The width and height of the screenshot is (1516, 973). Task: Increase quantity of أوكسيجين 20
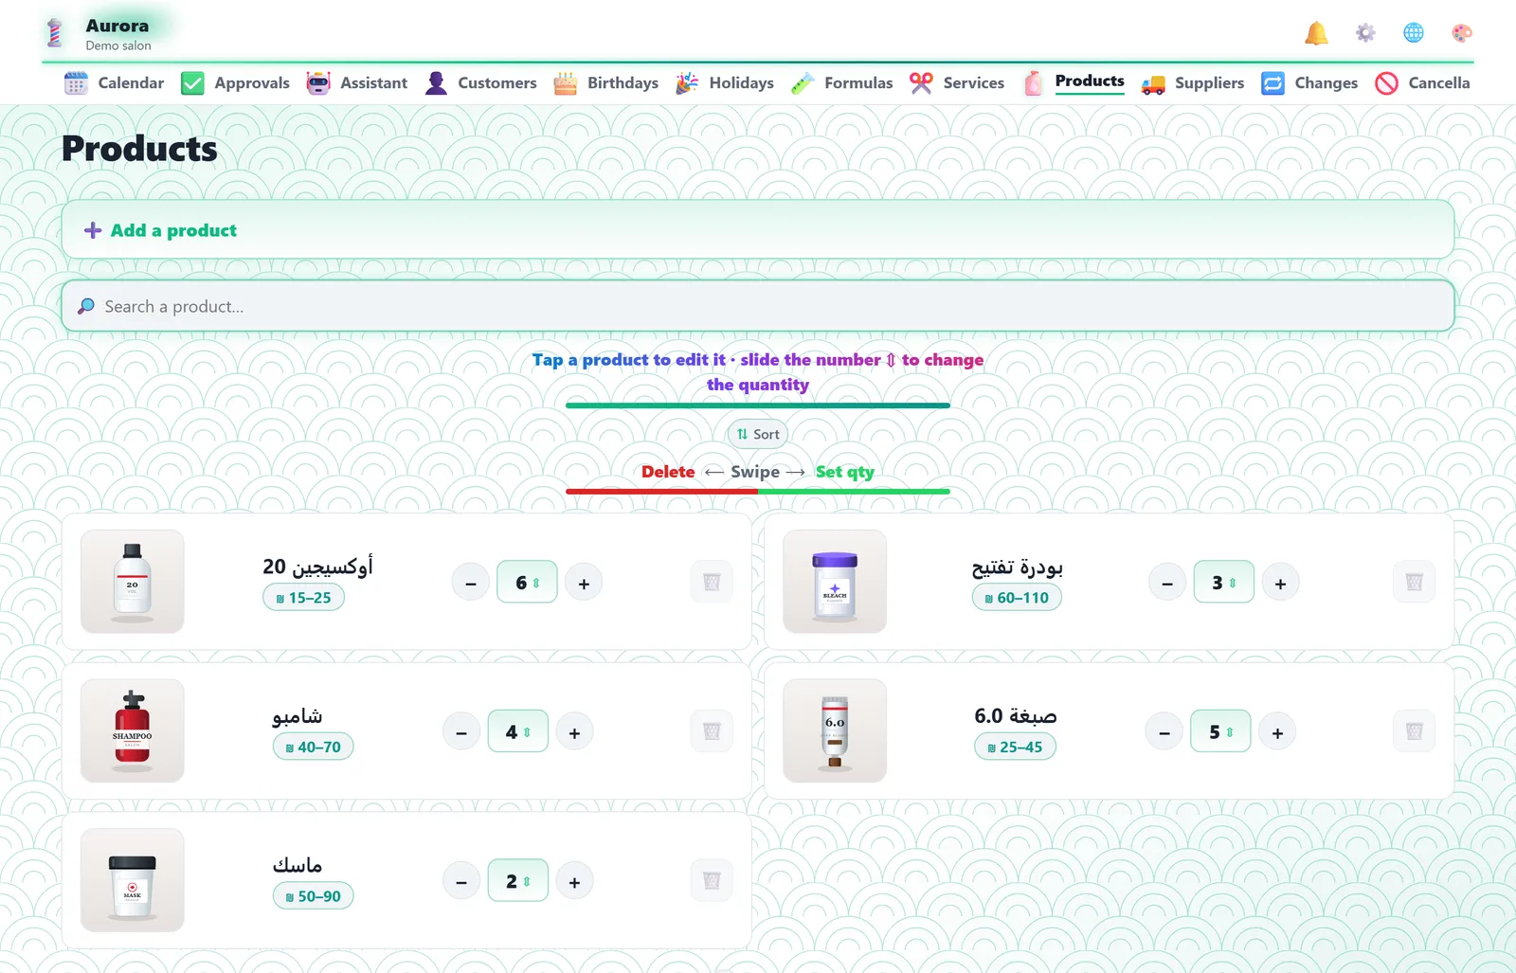pos(584,583)
